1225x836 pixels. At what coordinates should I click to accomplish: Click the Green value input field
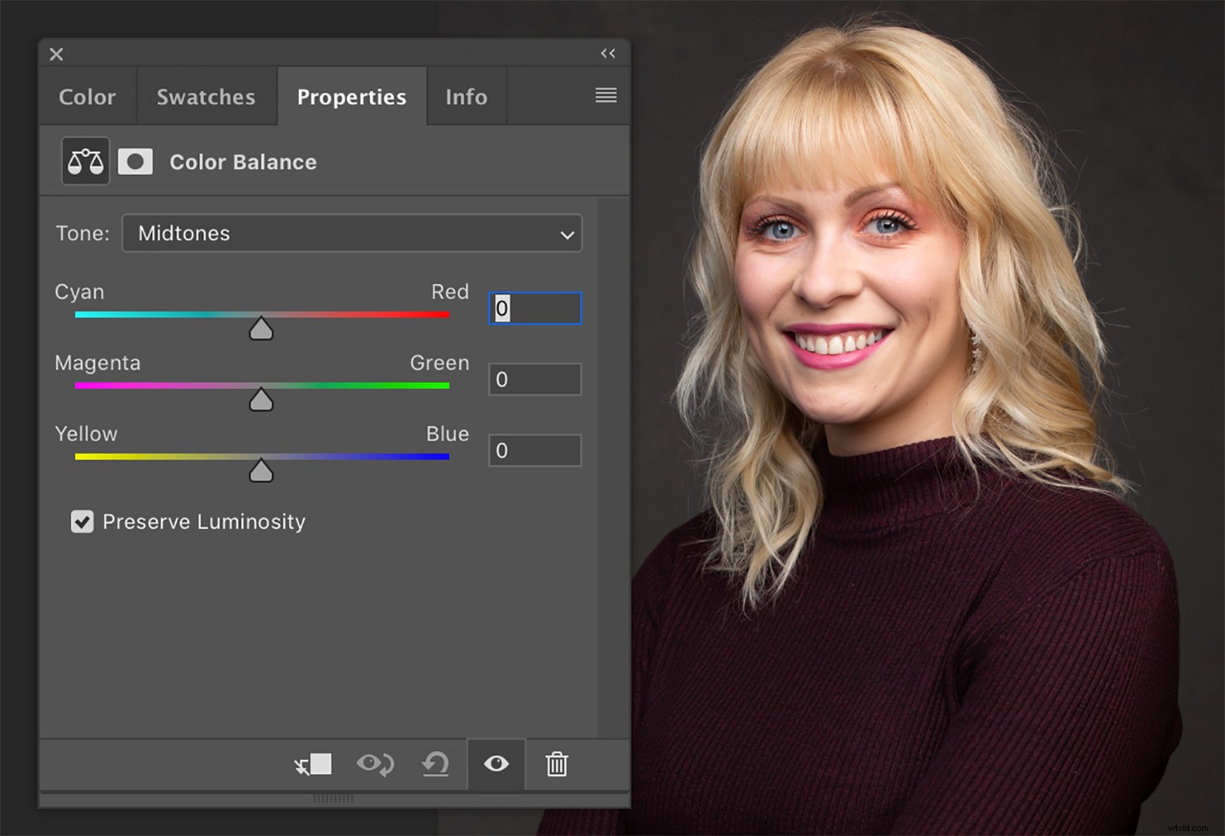pos(534,379)
